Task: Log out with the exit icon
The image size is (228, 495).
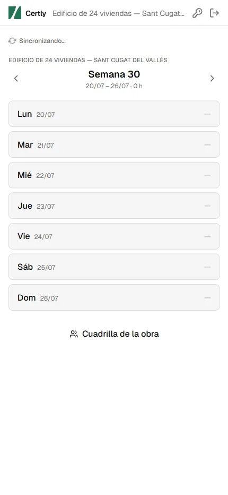Action: tap(214, 13)
